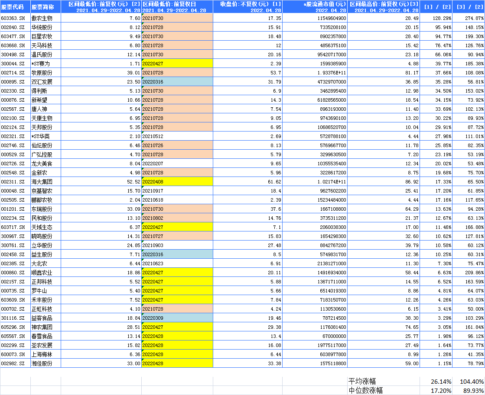Click the 得利斯 cell
Viewport: 485px width, 395px height.
point(46,91)
